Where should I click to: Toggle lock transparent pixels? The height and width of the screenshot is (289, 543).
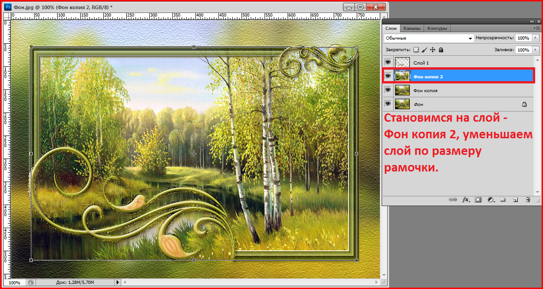coord(417,50)
